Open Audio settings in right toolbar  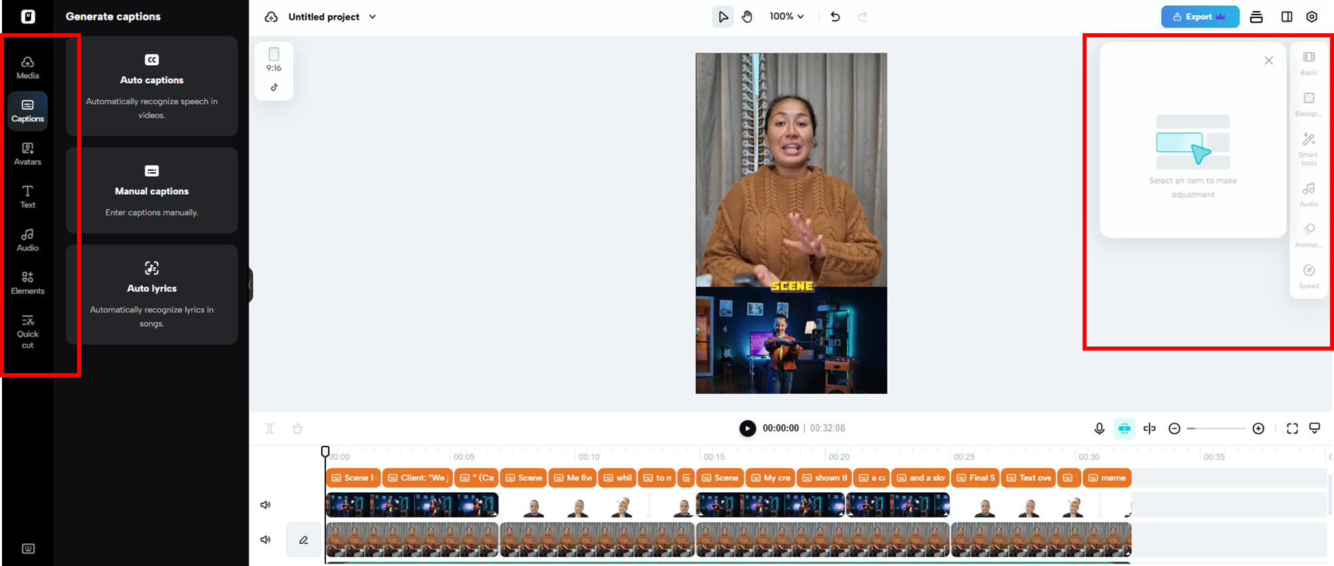coord(1309,195)
